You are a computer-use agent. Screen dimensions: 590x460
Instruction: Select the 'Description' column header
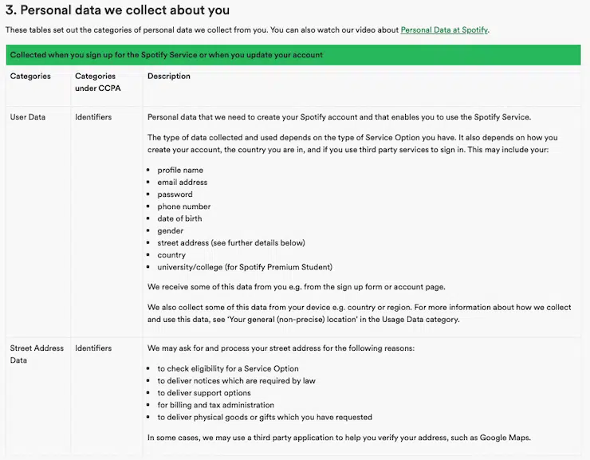pos(169,77)
